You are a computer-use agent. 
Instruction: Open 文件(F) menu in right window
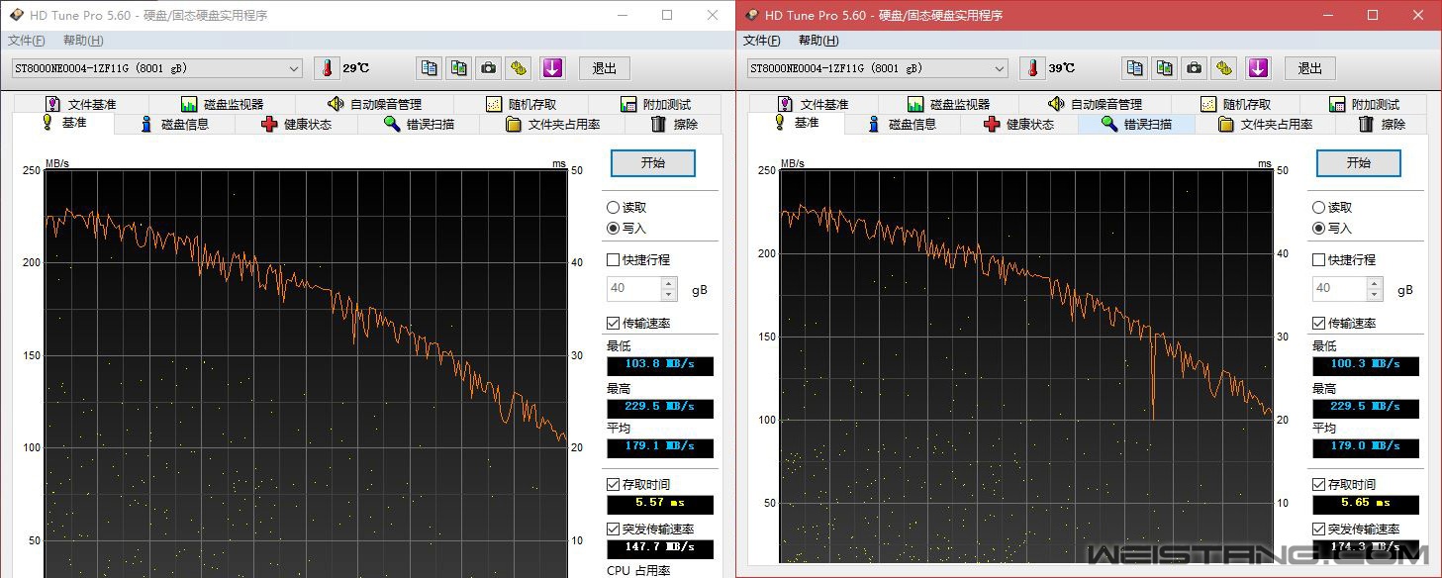[762, 41]
